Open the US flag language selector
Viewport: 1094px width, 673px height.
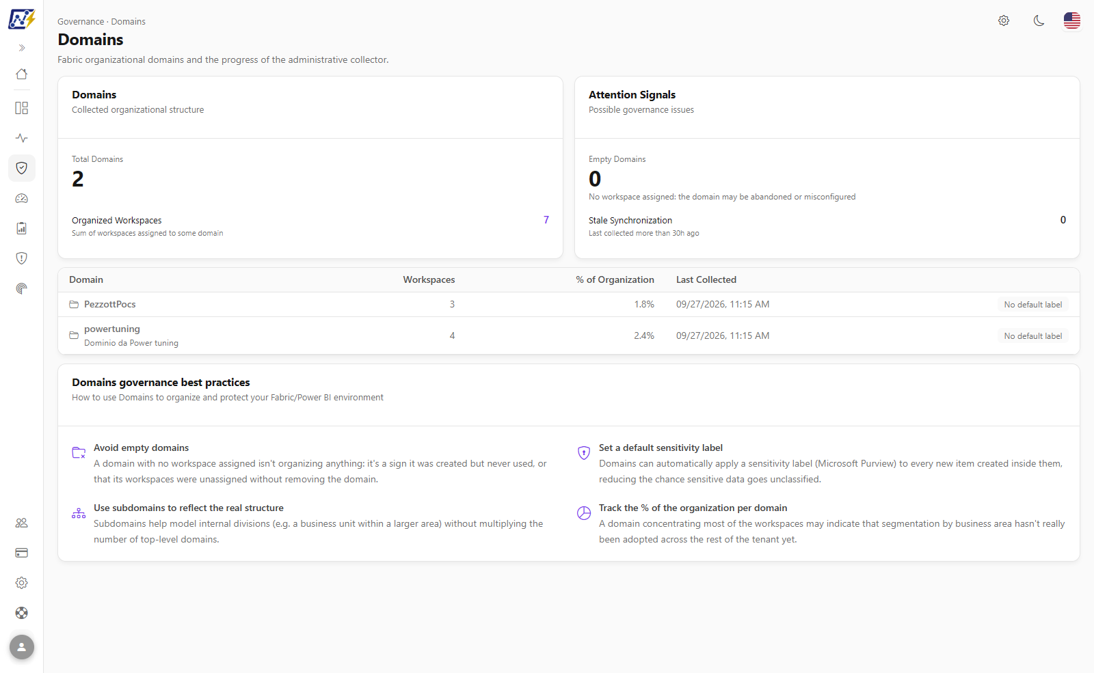pos(1072,20)
